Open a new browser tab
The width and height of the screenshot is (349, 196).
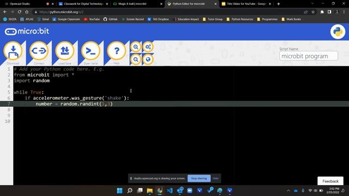(279, 4)
